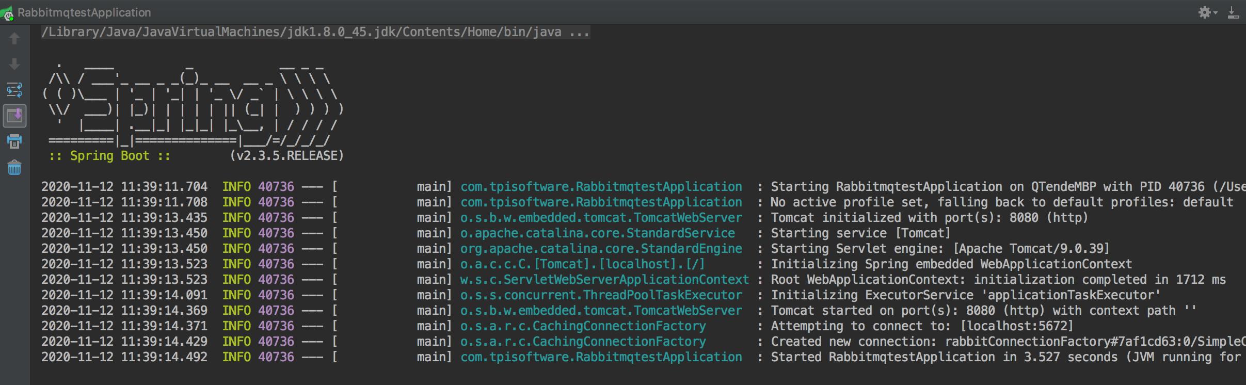Click the Up the Stack Trace arrow
1246x385 pixels.
(x=14, y=39)
